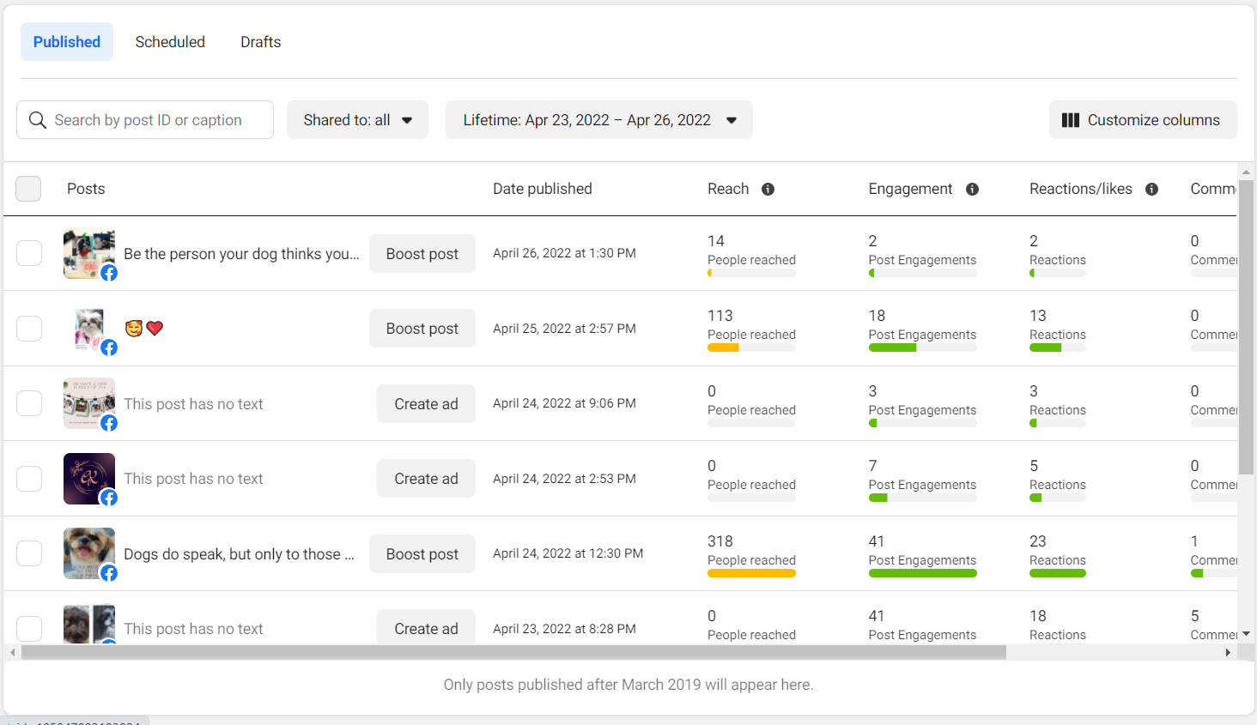Boost the post published April 25
The height and width of the screenshot is (725, 1257).
422,329
